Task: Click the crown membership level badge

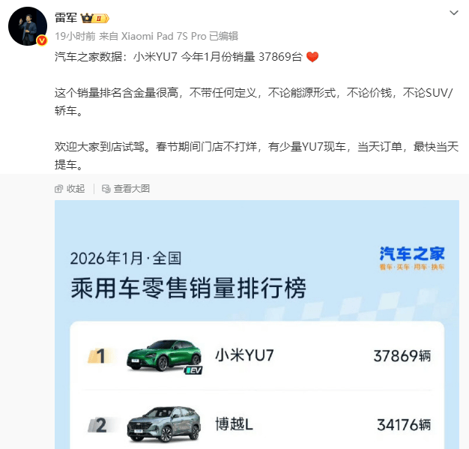Action: click(94, 18)
